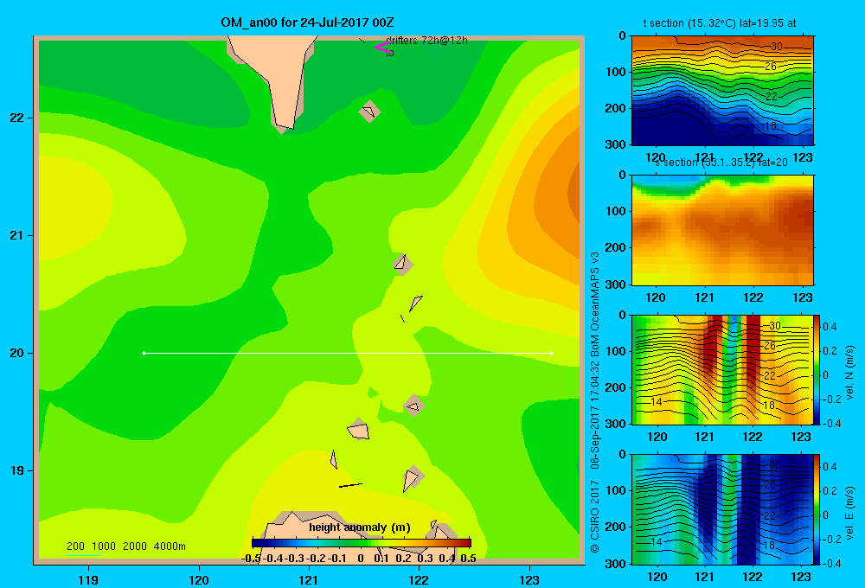Click the vertical "BoM OceanMAPS v3" text
The height and width of the screenshot is (588, 865).
[x=595, y=305]
